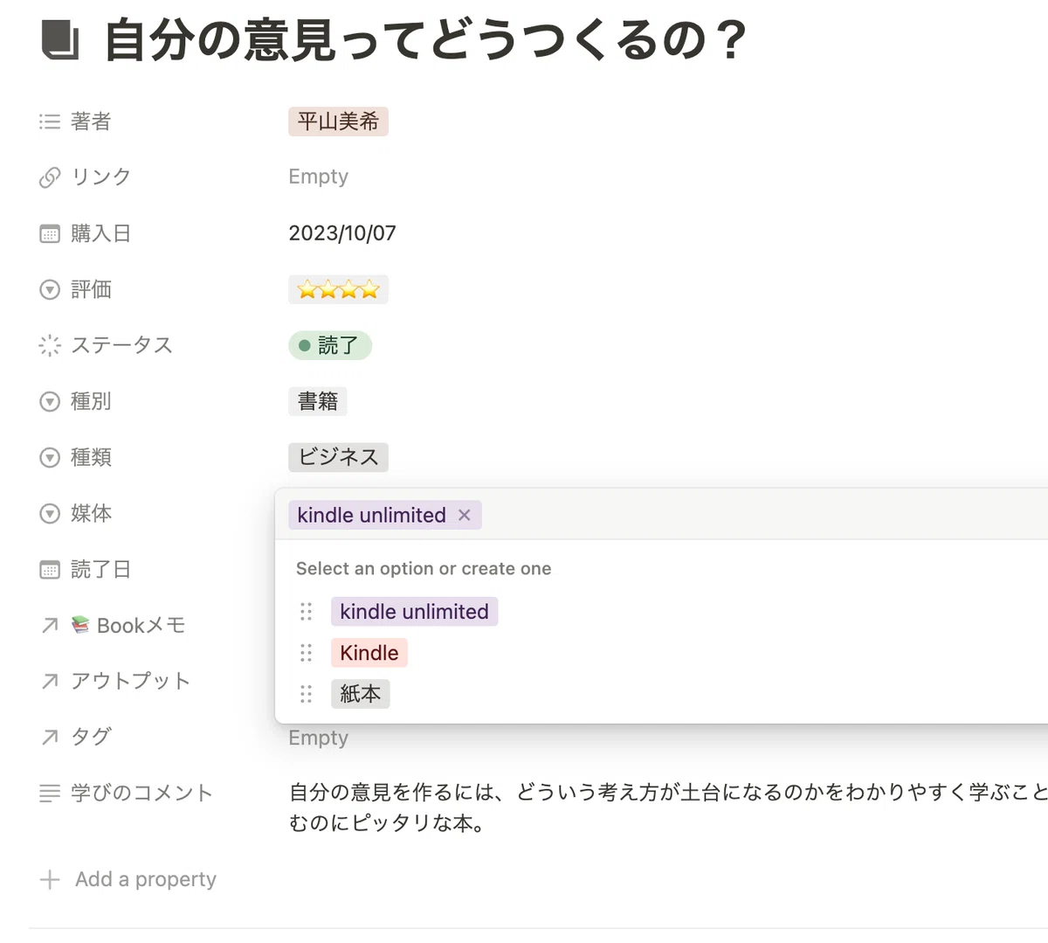The width and height of the screenshot is (1048, 943).
Task: Open the ステータス 読了 status dropdown
Action: (330, 345)
